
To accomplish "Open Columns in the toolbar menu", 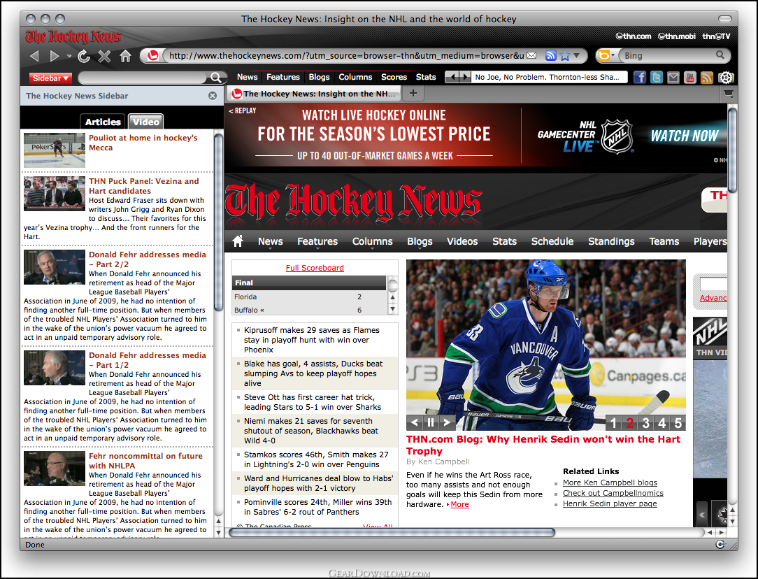I will click(355, 77).
